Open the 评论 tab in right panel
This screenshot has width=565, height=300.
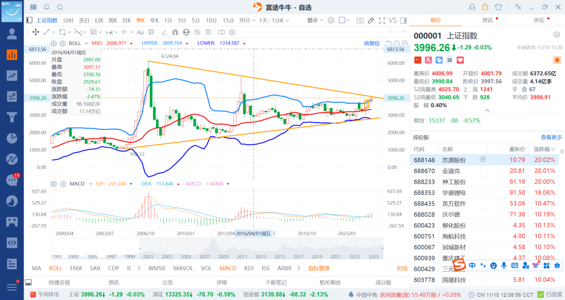[539, 20]
